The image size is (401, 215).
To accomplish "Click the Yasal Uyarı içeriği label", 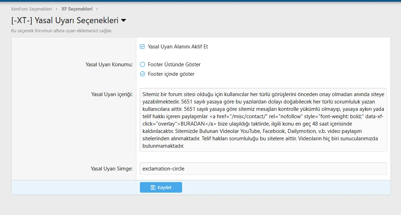I will click(112, 94).
